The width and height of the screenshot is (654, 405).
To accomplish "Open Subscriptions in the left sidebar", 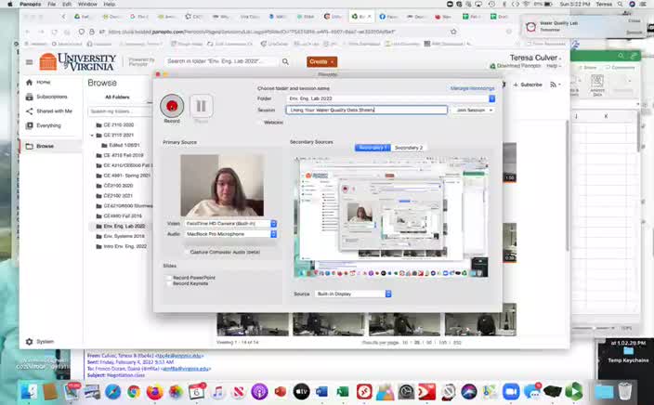I will click(51, 97).
